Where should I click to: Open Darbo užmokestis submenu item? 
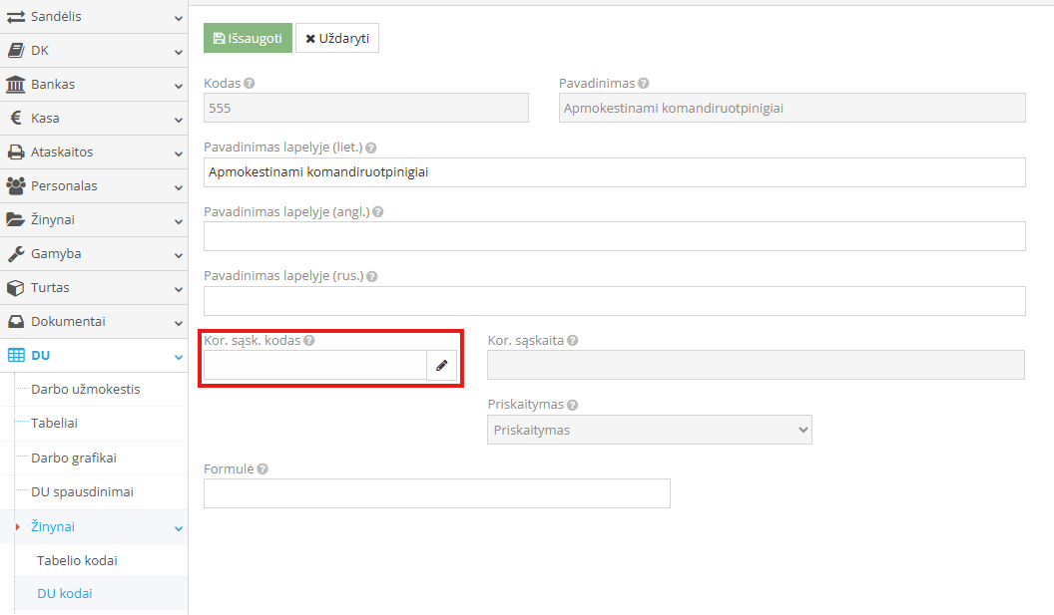point(86,390)
